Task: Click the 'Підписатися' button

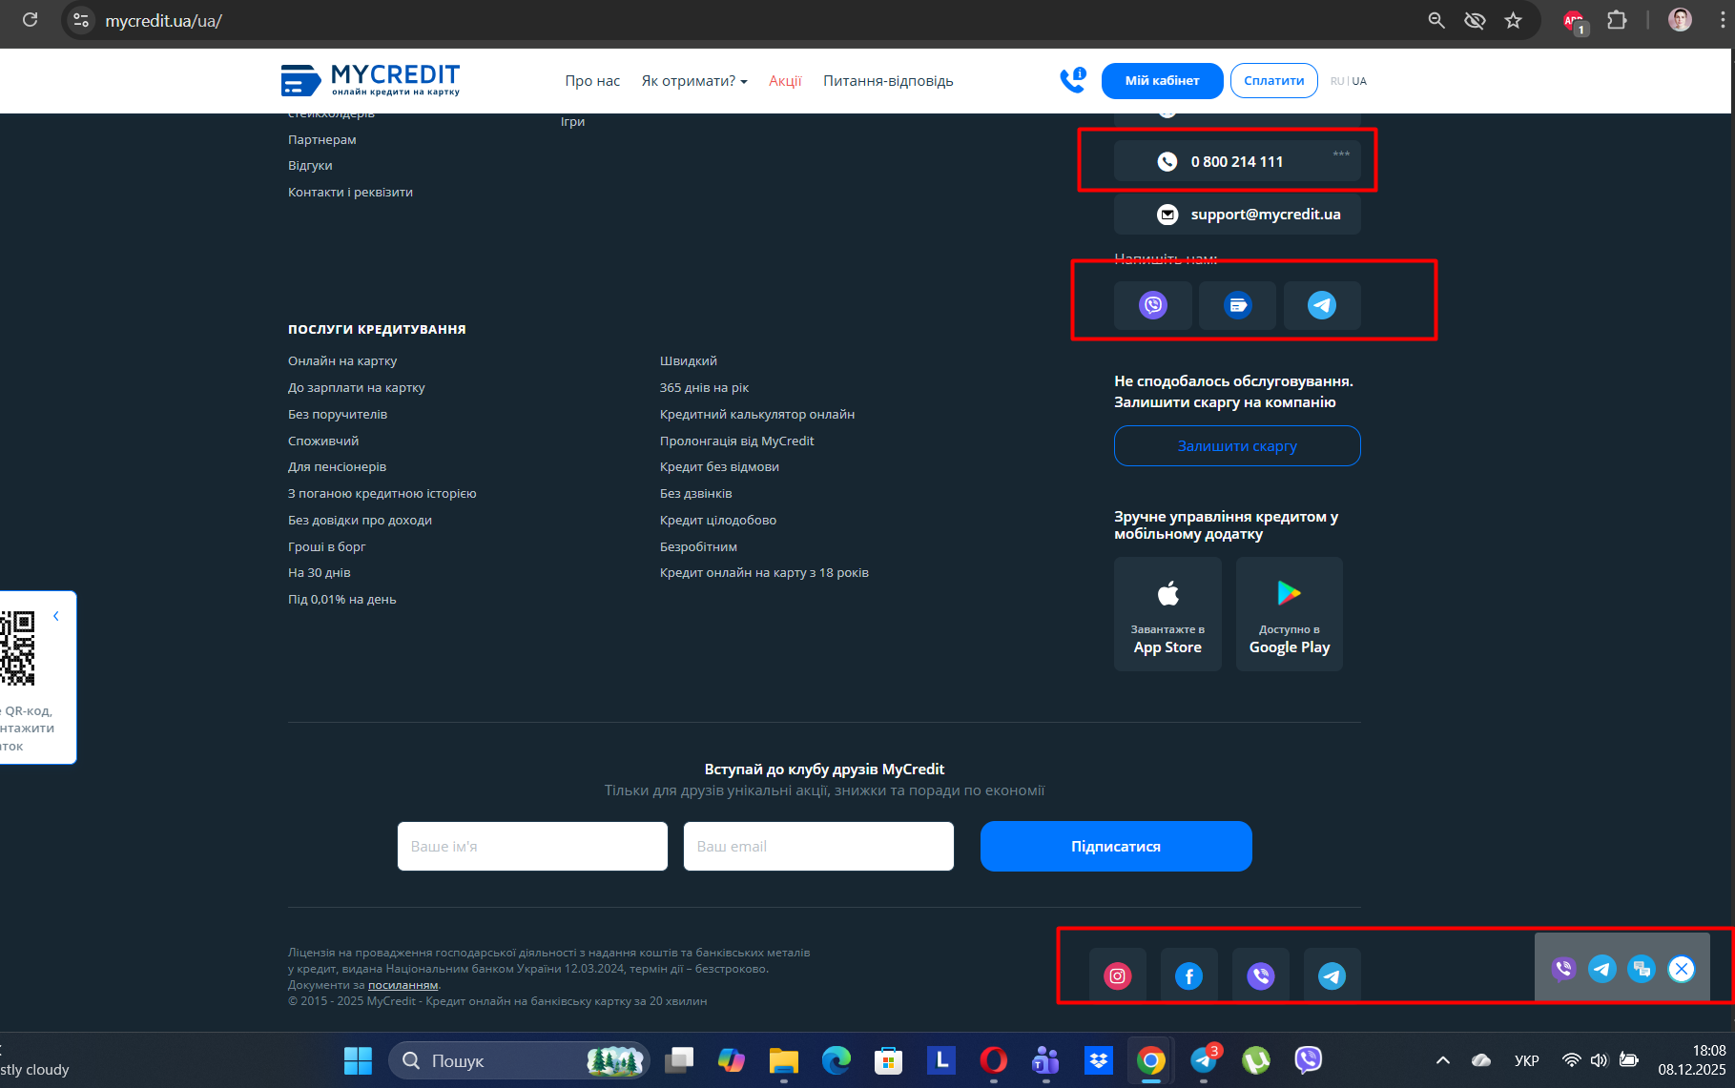Action: 1116,847
